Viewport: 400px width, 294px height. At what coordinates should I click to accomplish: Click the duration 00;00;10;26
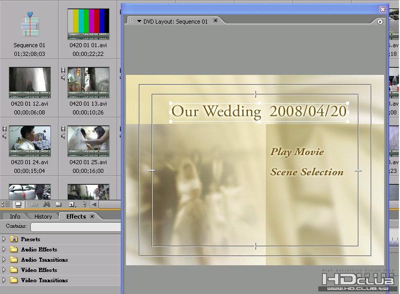coord(88,112)
